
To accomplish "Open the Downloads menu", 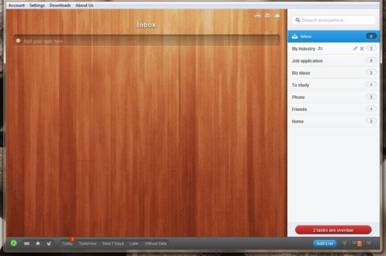I will point(60,5).
